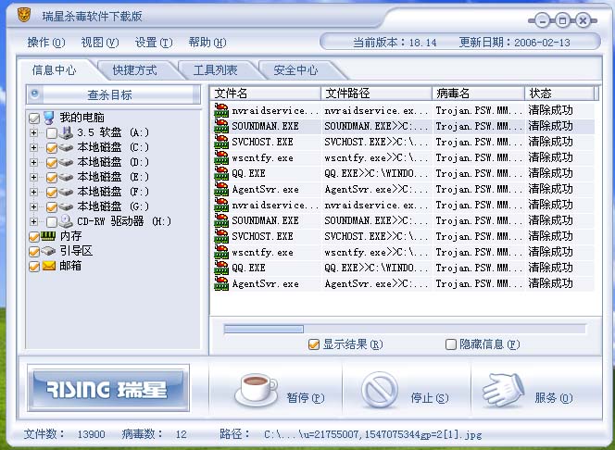The width and height of the screenshot is (615, 450).
Task: Expand the 本地磁盘 (E:) tree node
Action: (x=33, y=177)
